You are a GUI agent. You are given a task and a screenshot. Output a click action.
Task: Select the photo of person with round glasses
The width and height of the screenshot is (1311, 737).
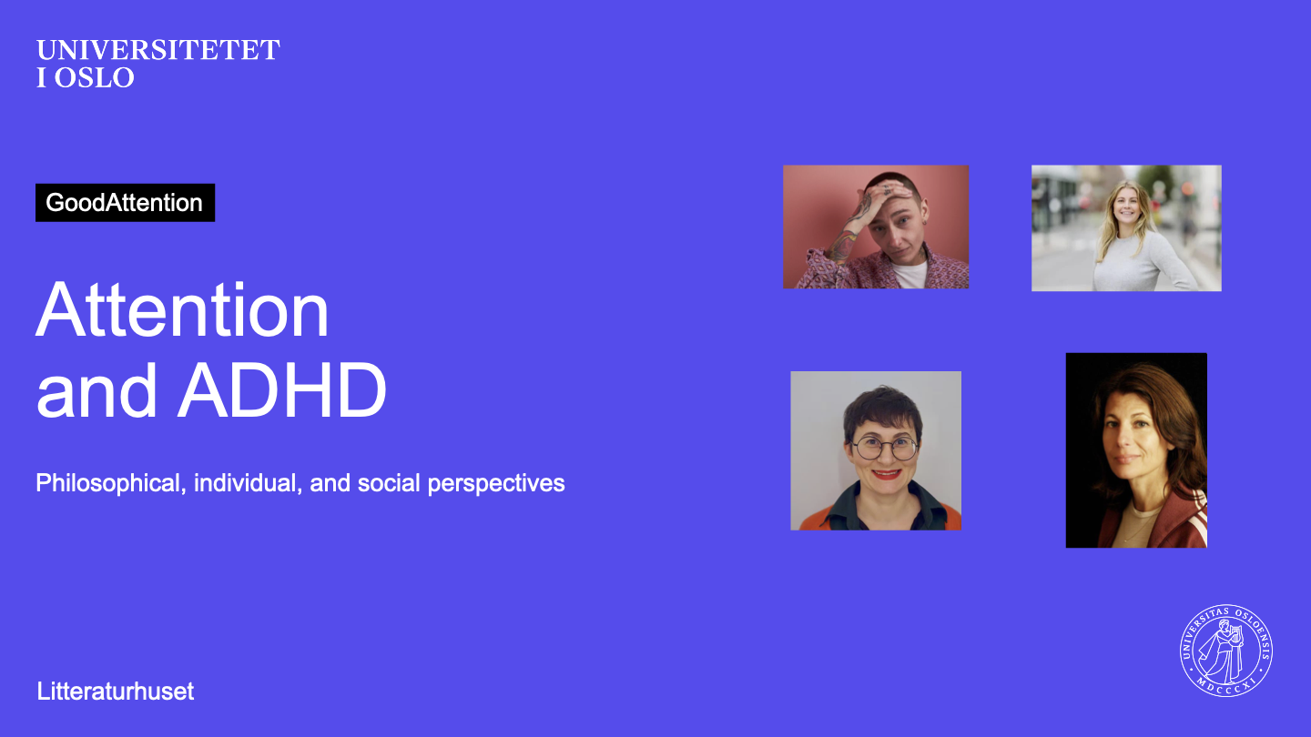[x=876, y=450]
